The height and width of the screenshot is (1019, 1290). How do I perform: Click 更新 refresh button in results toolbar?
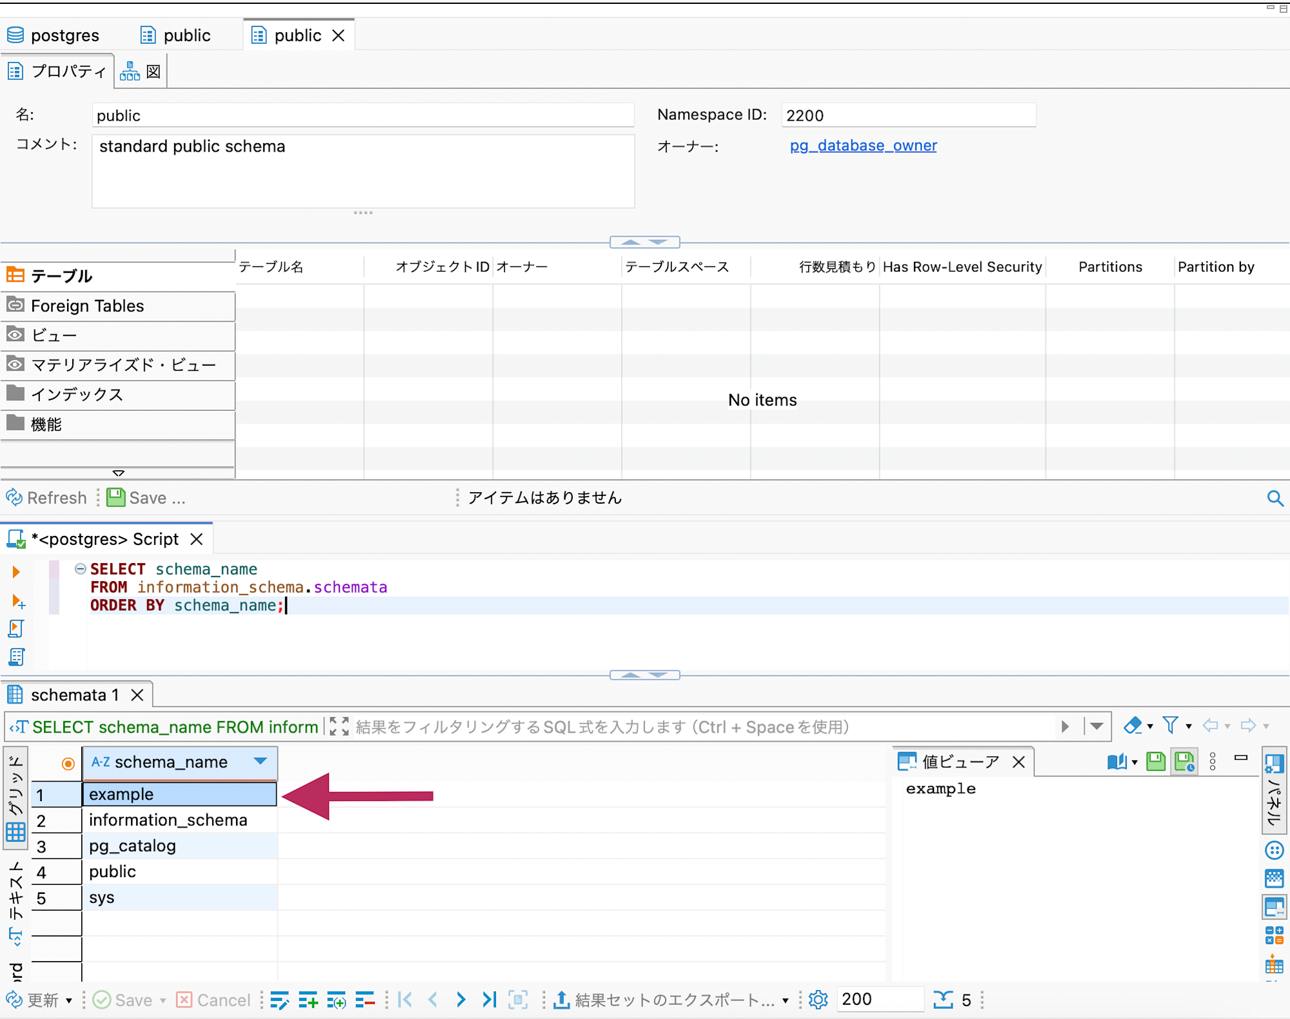point(33,1000)
